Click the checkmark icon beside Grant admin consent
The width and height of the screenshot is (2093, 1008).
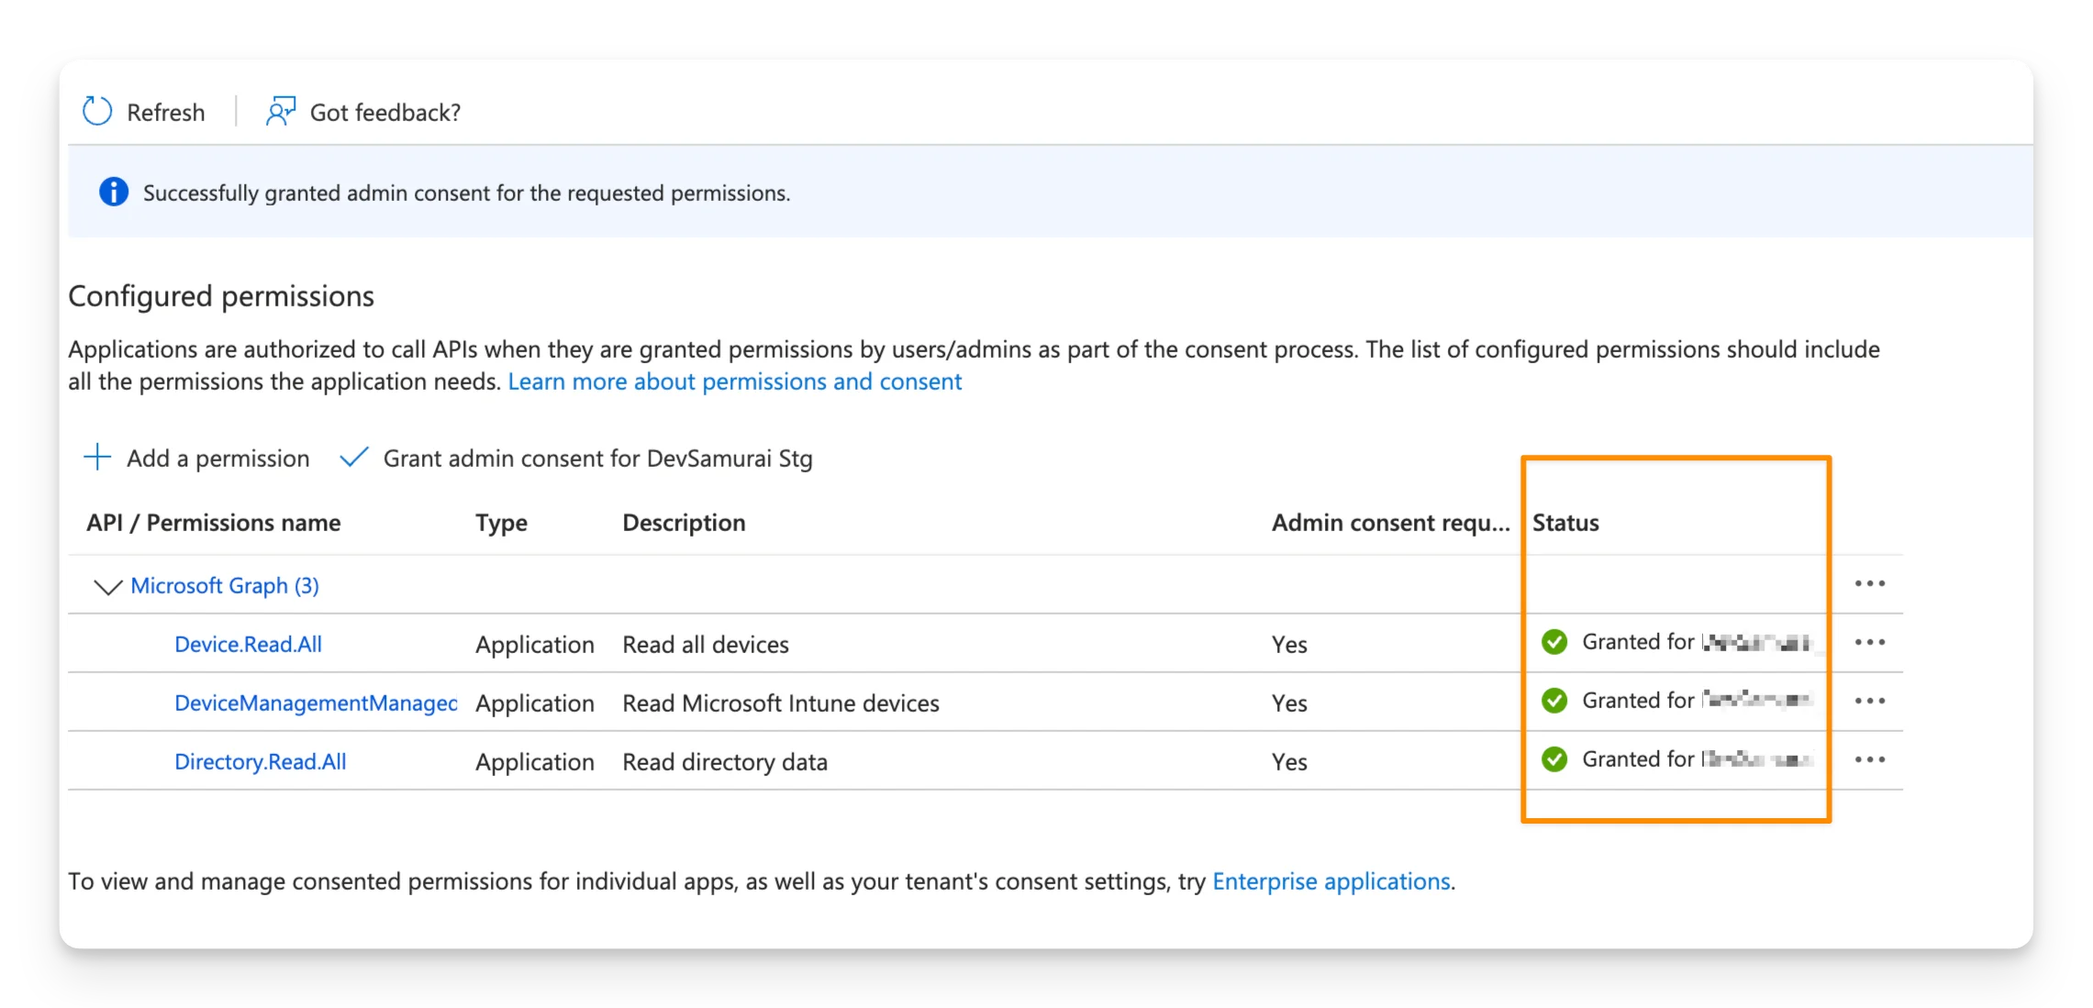354,457
